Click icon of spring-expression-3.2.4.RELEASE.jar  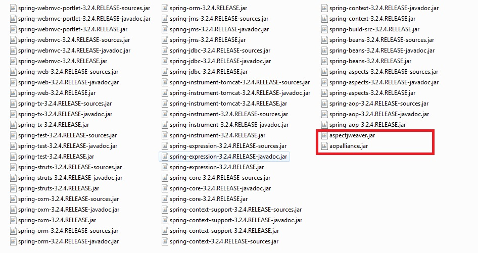click(165, 167)
